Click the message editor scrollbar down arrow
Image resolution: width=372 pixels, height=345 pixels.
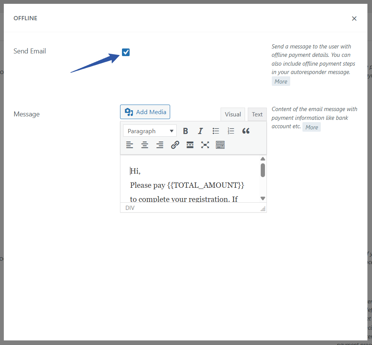263,198
